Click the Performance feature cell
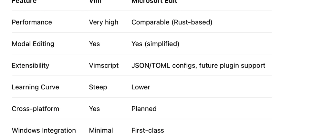This screenshot has width=323, height=135. click(32, 22)
